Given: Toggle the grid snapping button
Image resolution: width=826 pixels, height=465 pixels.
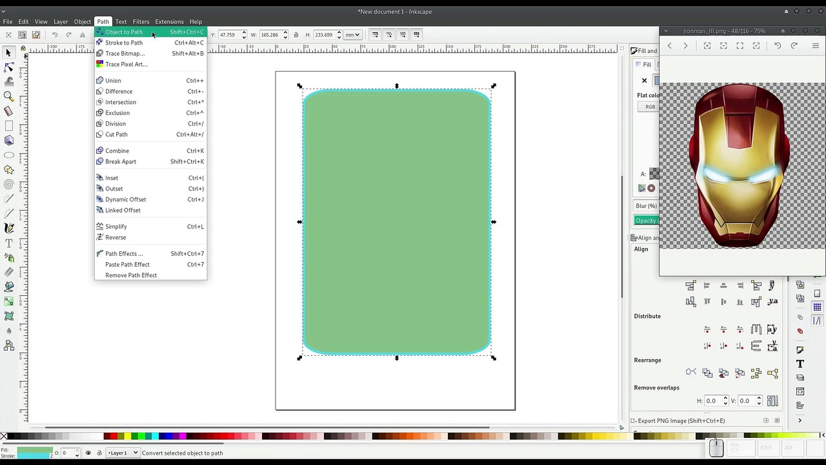Looking at the screenshot, I should 817,307.
